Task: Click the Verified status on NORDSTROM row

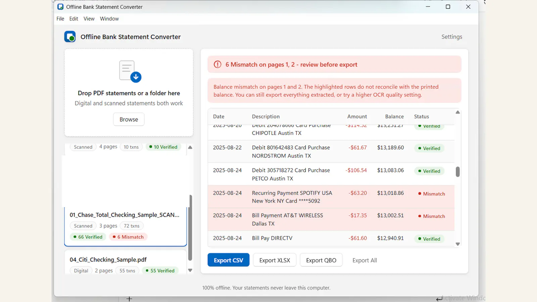Action: 429,148
